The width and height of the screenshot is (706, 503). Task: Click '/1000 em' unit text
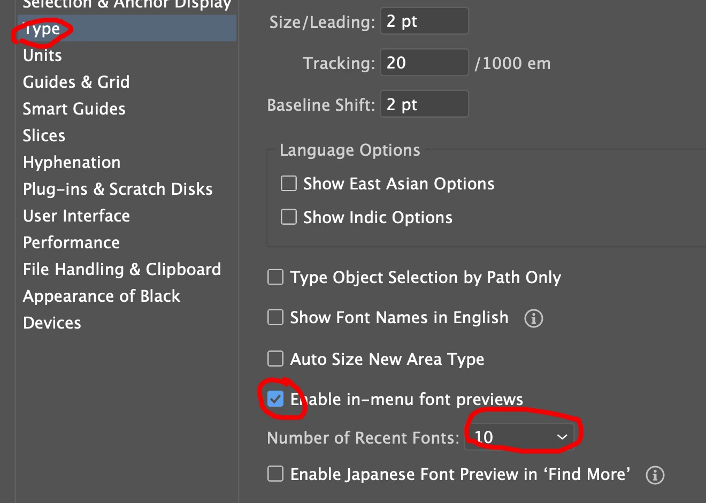point(512,63)
